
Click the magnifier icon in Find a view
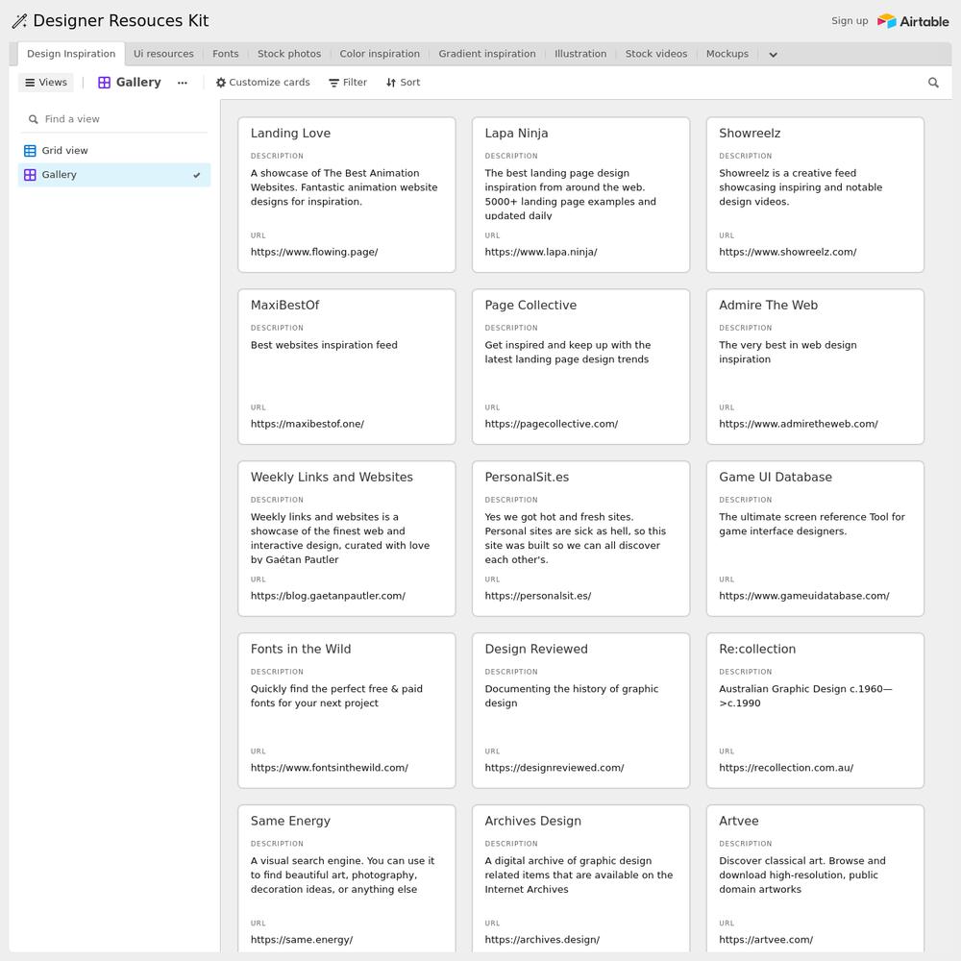click(33, 119)
